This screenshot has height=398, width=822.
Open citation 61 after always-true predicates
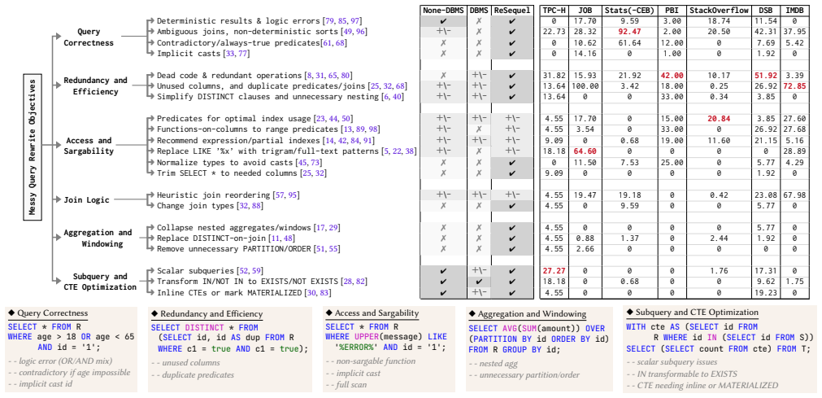pos(328,43)
